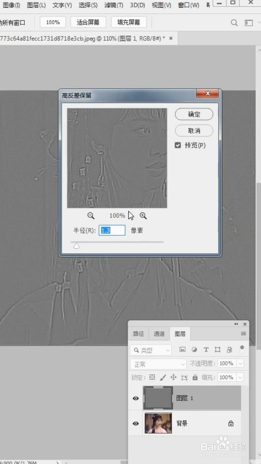
Task: Expand the 不透明度 opacity dropdown arrow
Action: click(x=240, y=363)
